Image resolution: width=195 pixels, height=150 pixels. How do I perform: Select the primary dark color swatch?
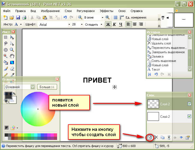coord(8,95)
